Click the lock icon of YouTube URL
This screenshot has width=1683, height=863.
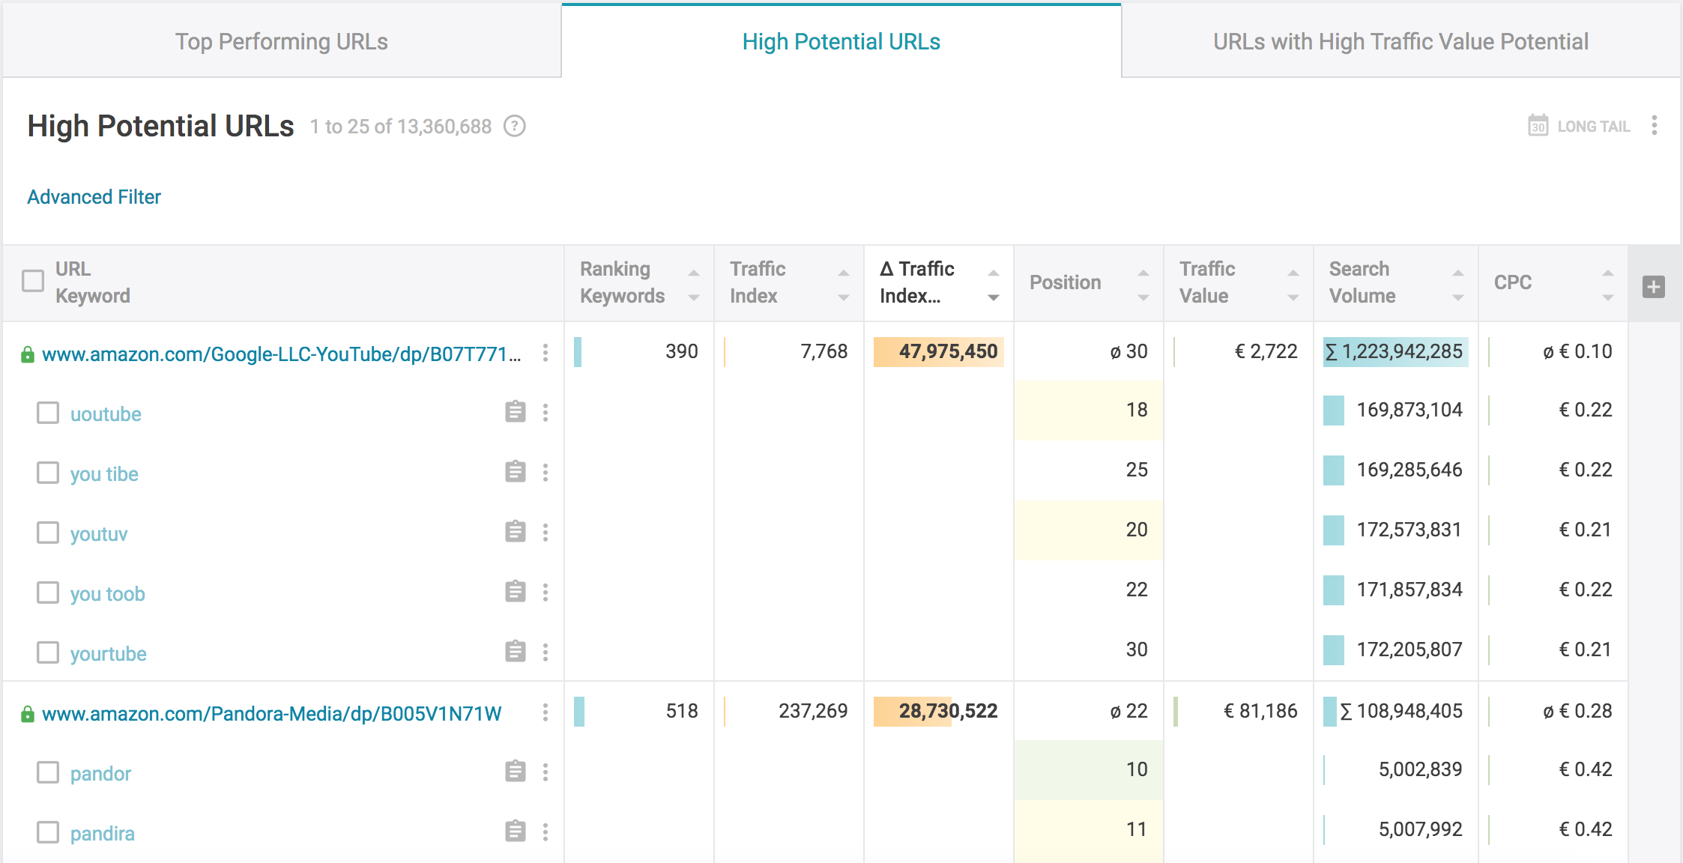tap(28, 354)
